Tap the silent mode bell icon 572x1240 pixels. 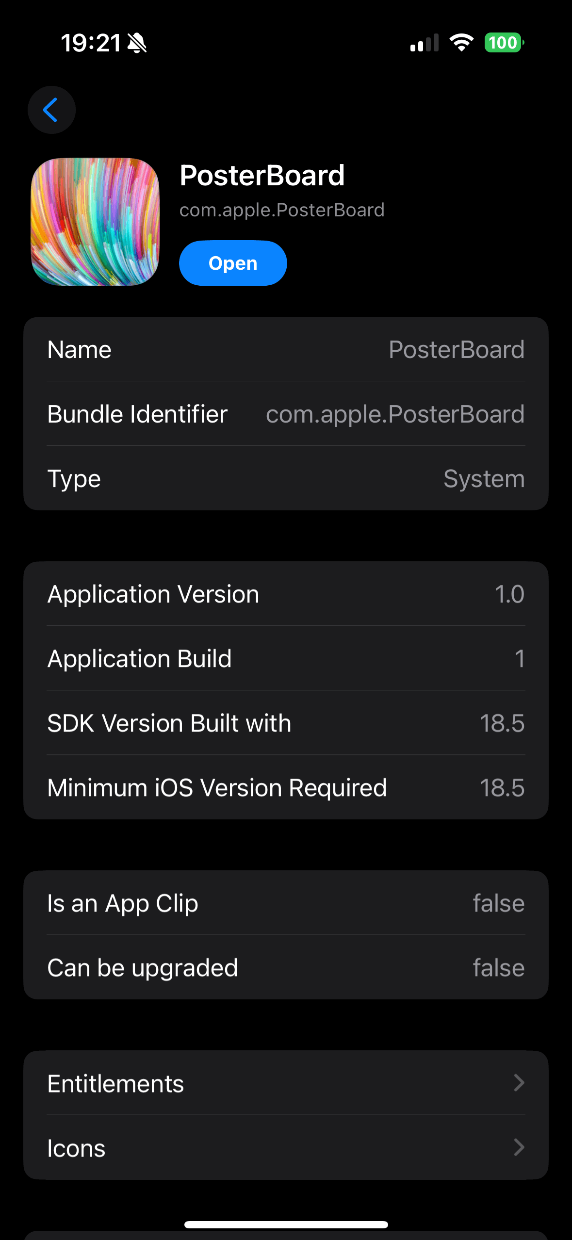137,43
